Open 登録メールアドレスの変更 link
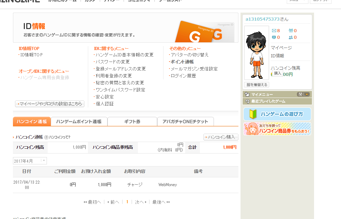This screenshot has width=341, height=219. tap(121, 69)
